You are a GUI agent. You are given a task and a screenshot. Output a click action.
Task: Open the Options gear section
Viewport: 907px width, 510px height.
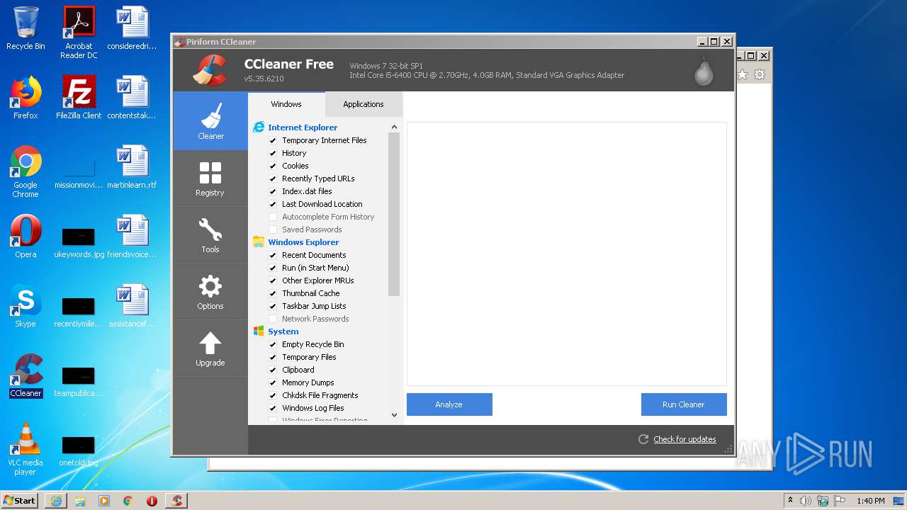(210, 292)
